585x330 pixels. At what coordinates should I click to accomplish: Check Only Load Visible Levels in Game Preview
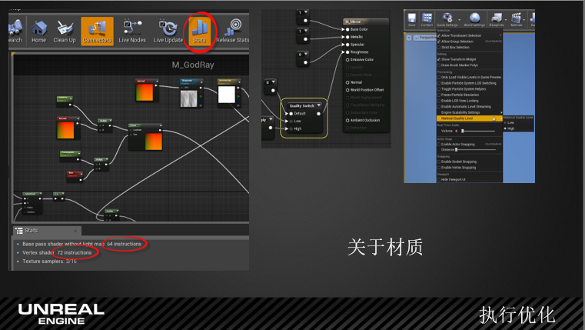coord(439,77)
